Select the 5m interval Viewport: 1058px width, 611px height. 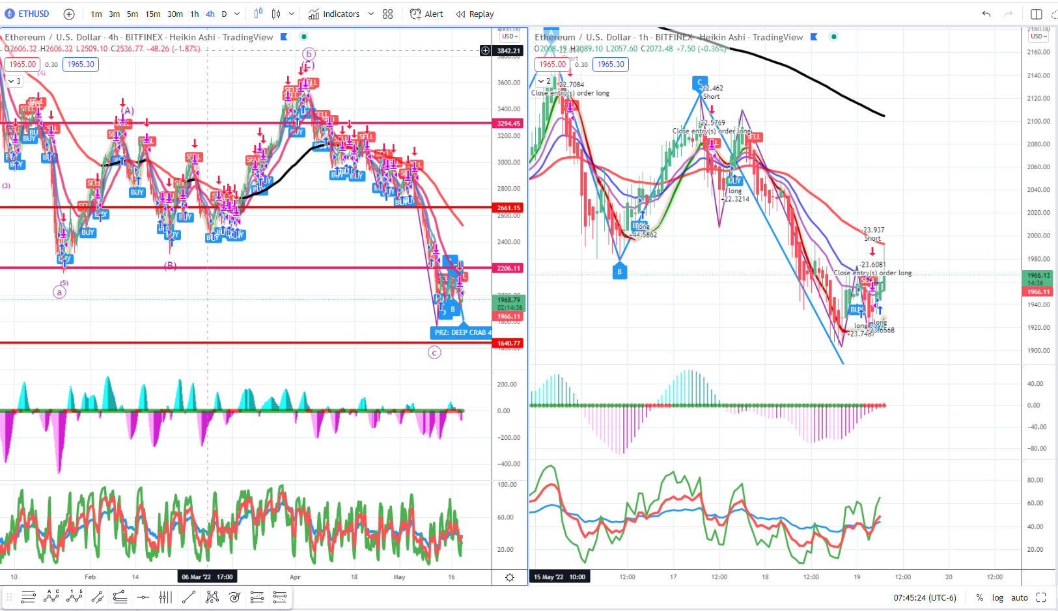click(132, 14)
